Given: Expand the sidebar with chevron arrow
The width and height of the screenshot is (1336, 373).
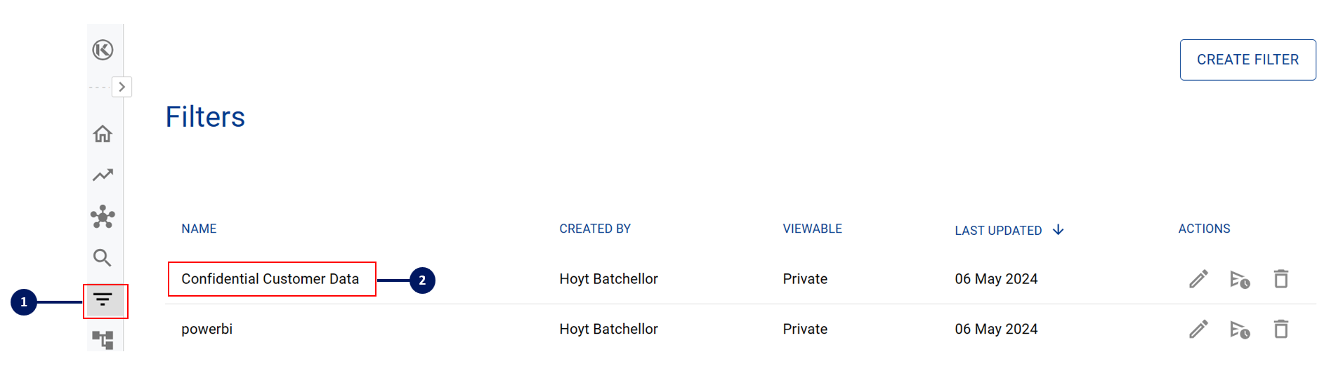Looking at the screenshot, I should (x=122, y=87).
